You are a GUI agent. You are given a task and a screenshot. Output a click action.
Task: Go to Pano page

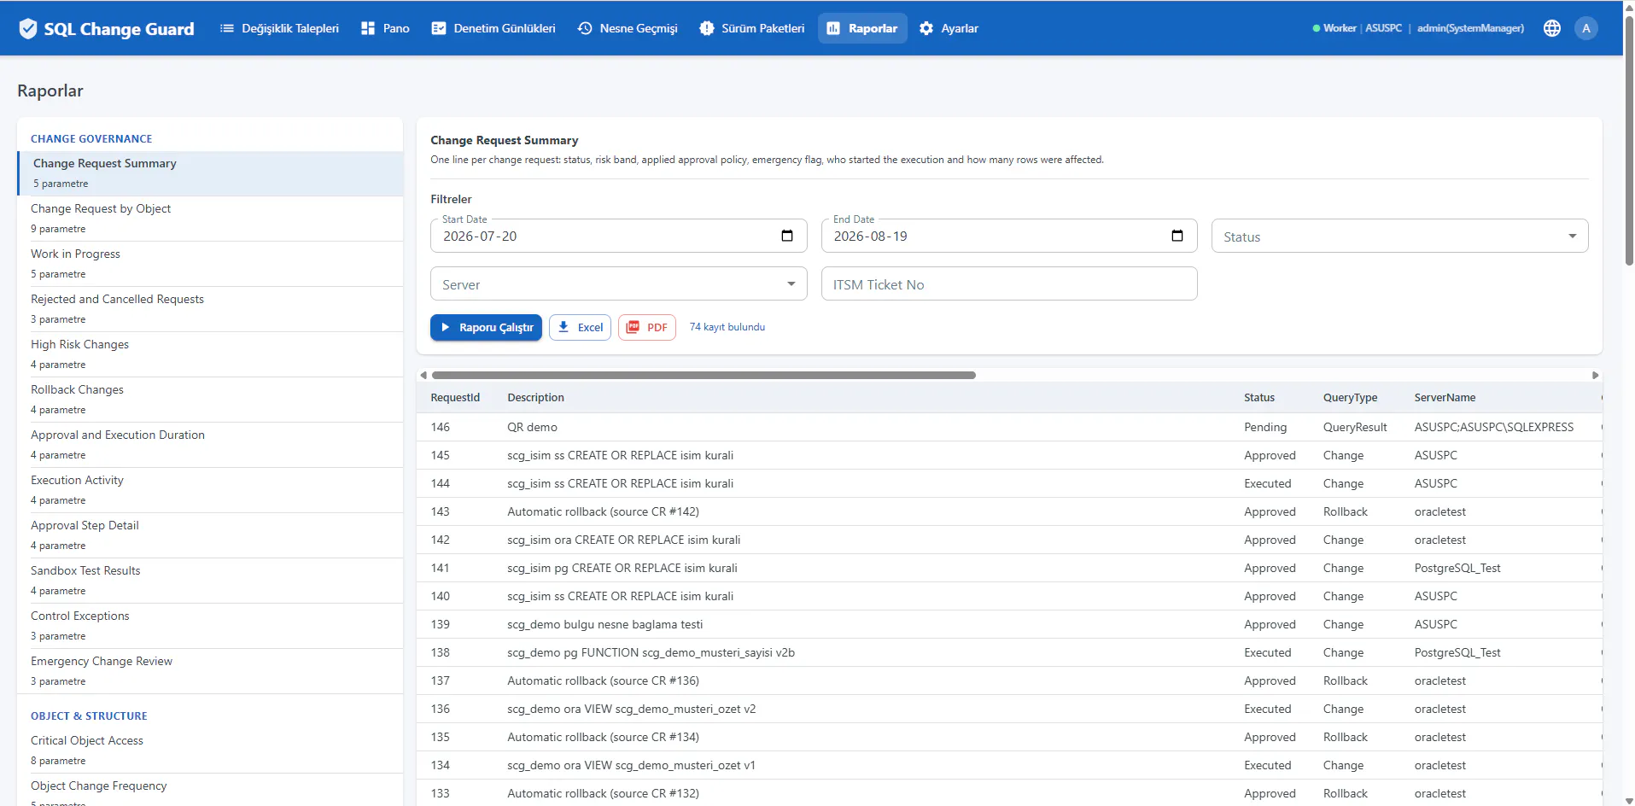coord(385,28)
